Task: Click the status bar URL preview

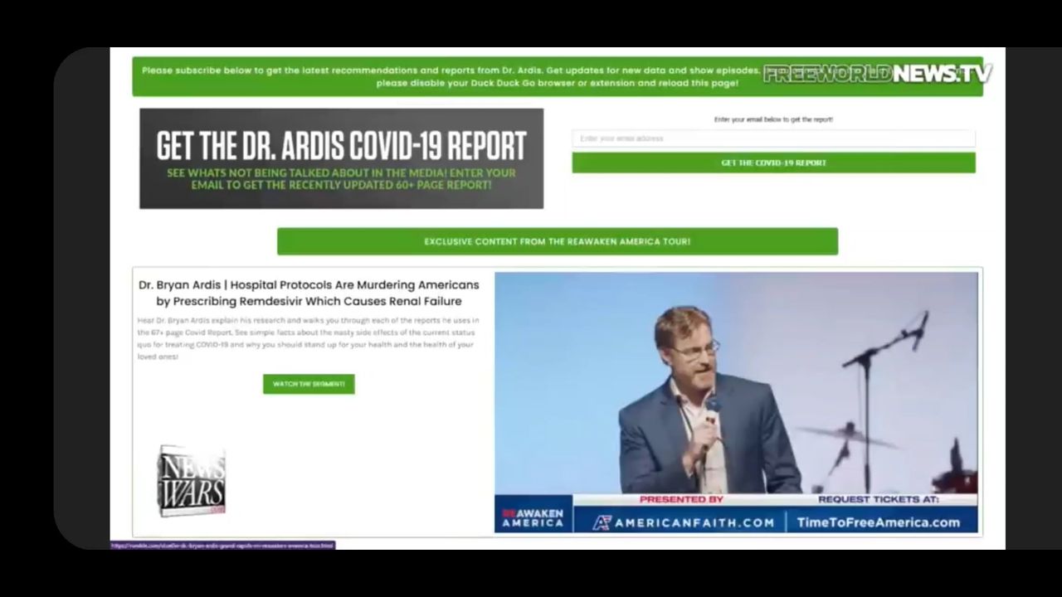Action: (222, 546)
